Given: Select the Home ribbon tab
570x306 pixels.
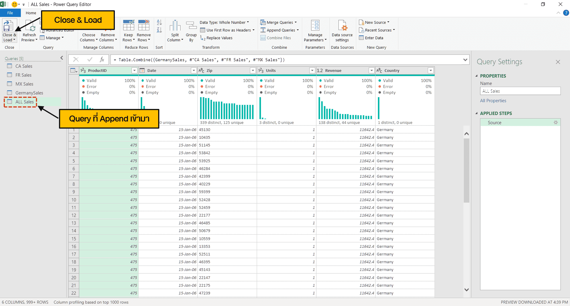Looking at the screenshot, I should [x=31, y=13].
